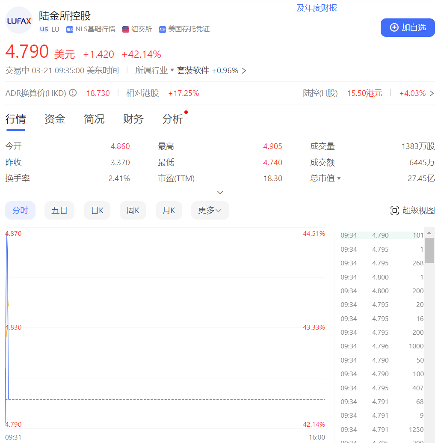Open the 及年度财报 link

[x=317, y=8]
